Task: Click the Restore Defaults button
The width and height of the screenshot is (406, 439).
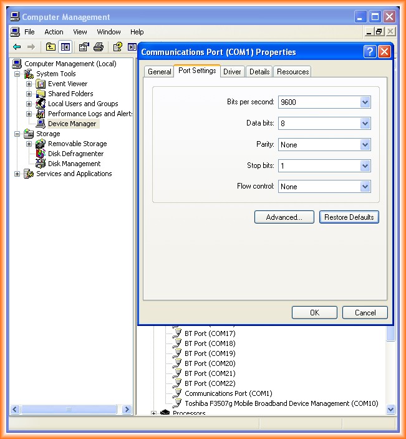Action: click(x=349, y=217)
